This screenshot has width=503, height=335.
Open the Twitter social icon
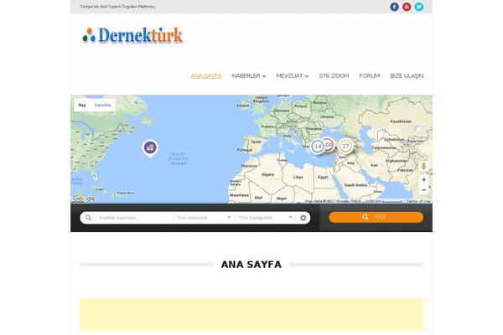[x=418, y=7]
